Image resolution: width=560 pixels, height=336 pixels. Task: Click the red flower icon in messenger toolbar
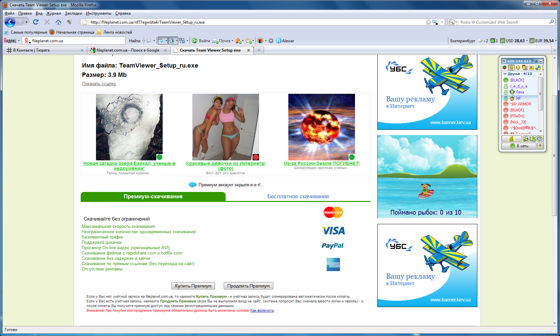[x=504, y=68]
